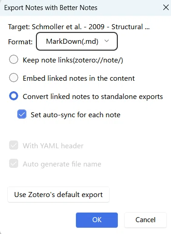Click the 'Set auto-sync for each note' label
The height and width of the screenshot is (234, 171).
pyautogui.click(x=75, y=115)
